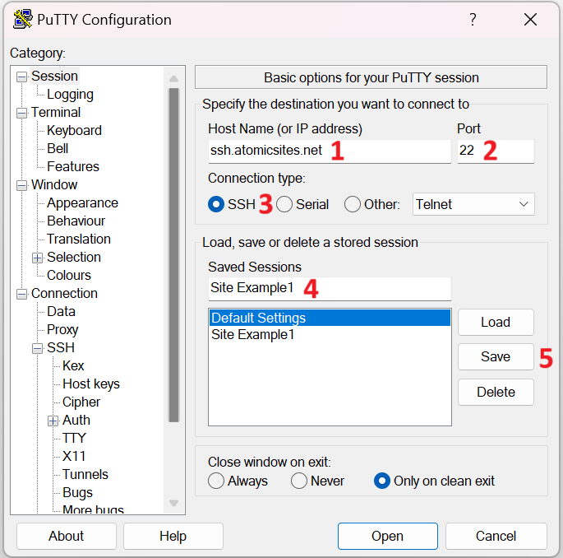Screen dimensions: 563x558
Task: Select SSH connection type
Action: [216, 204]
